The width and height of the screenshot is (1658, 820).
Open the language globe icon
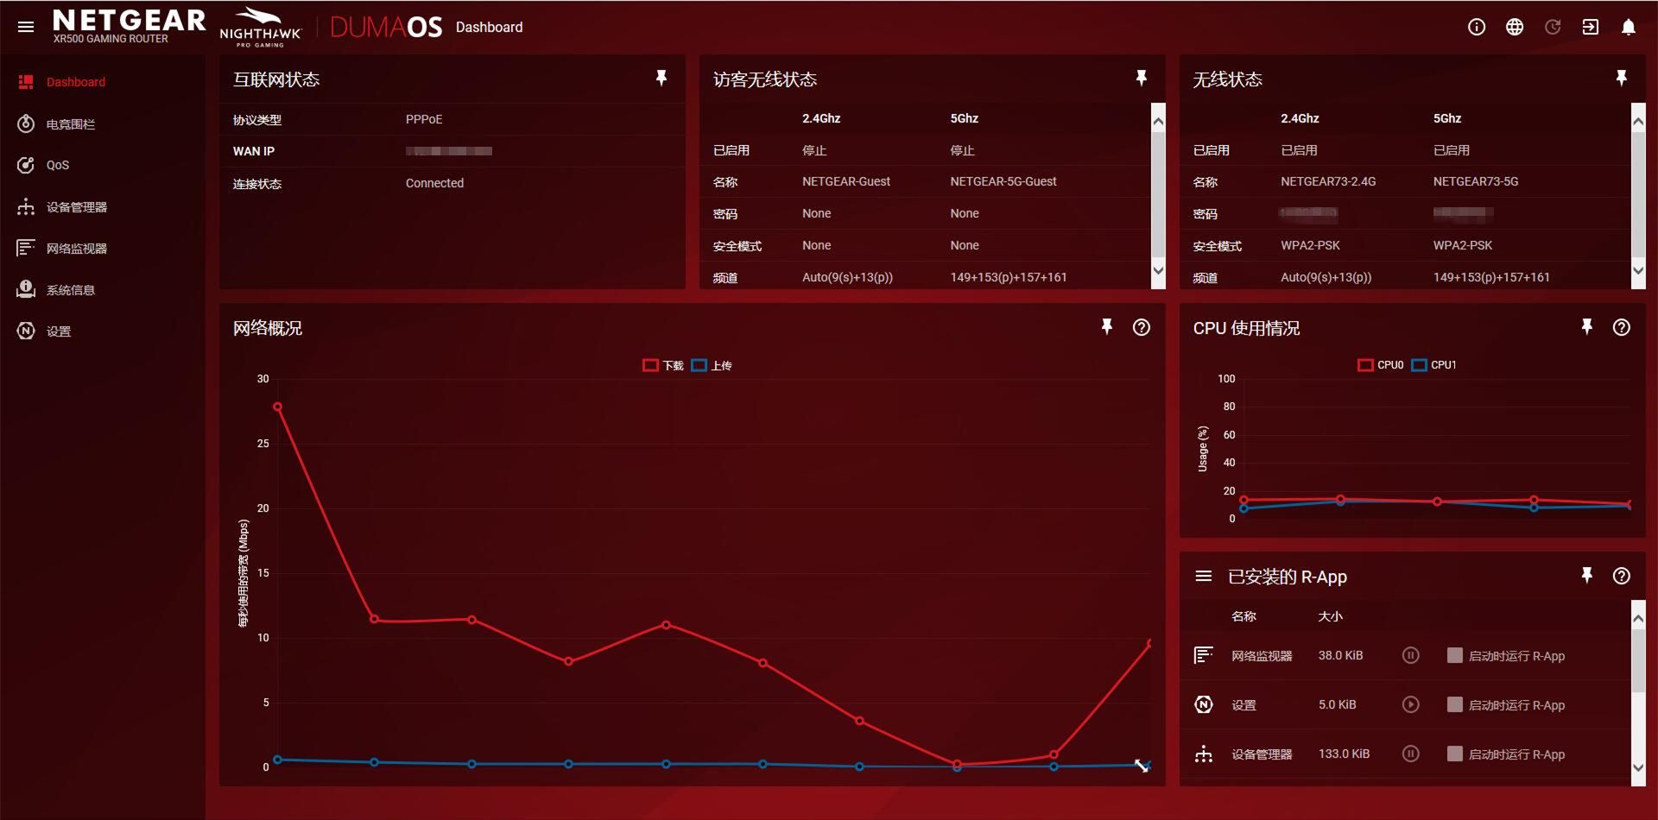1514,27
